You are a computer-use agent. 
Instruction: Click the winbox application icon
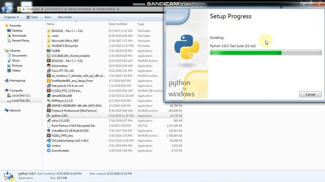49,146
